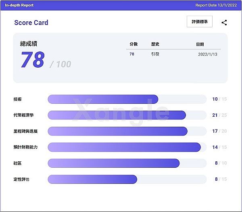This screenshot has width=242, height=212.
Task: Click the 代幣經濟學 score bar
Action: (x=127, y=115)
